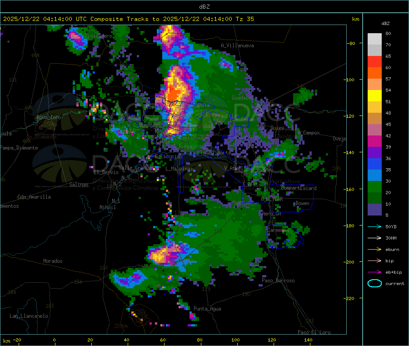The width and height of the screenshot is (409, 346).
Task: Click the Punta_Agua place label
Action: coord(207,309)
